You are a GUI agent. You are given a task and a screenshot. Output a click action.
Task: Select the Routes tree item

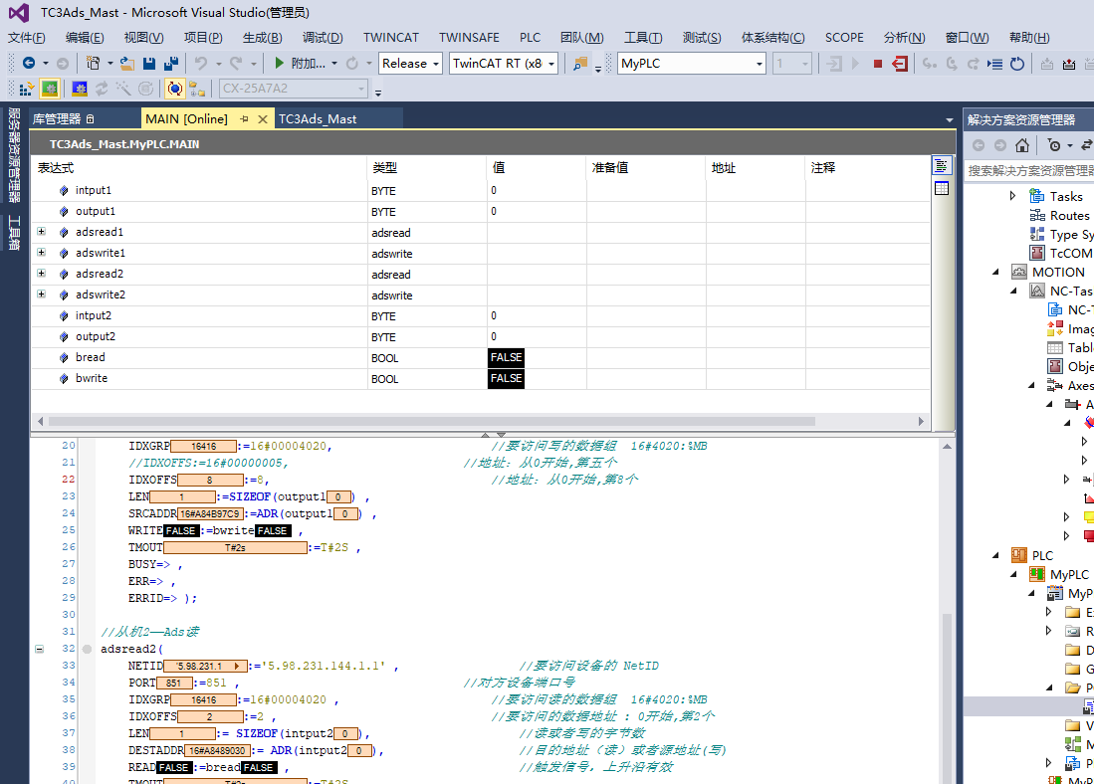pos(1069,216)
